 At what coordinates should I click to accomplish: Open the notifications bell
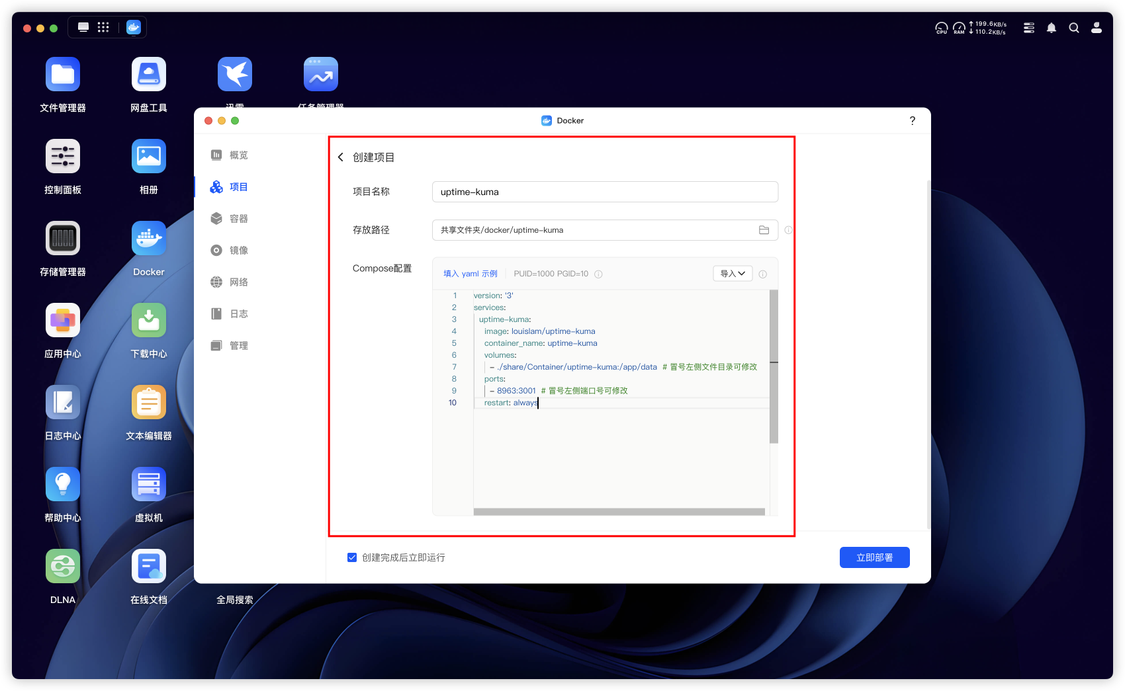click(1052, 28)
